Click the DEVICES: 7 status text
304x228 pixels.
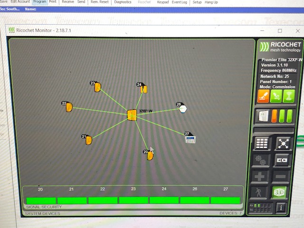[x=230, y=213]
